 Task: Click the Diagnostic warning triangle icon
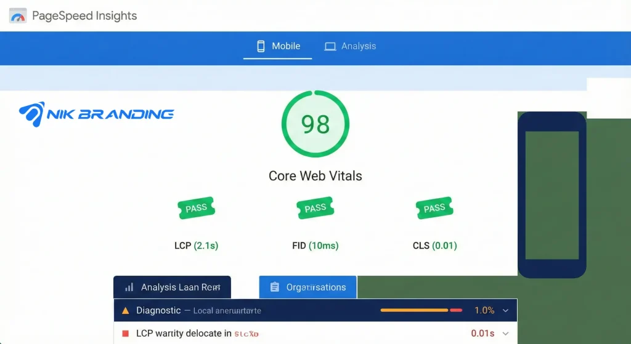point(126,311)
